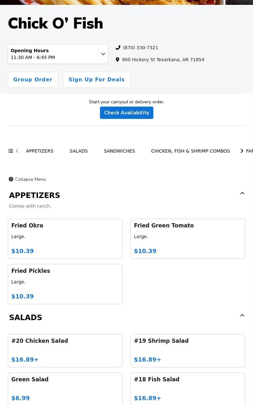Select the Fried Okra menu item
This screenshot has height=405, width=253.
65,238
